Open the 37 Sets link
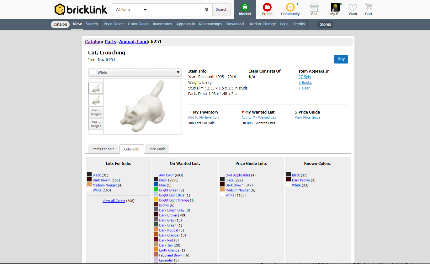 [305, 77]
